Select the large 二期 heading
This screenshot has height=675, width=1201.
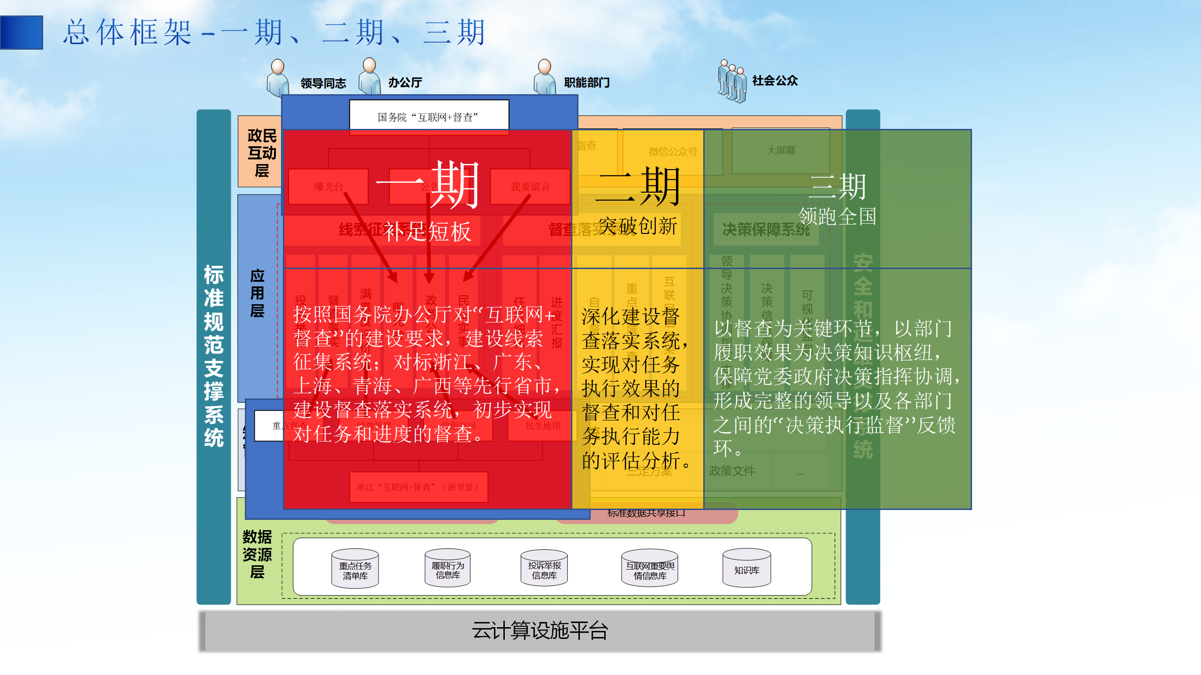(638, 187)
